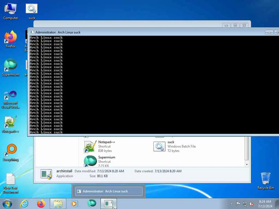
Task: Select Microsoft Visual Studio desktop shortcut
Action: point(11,100)
